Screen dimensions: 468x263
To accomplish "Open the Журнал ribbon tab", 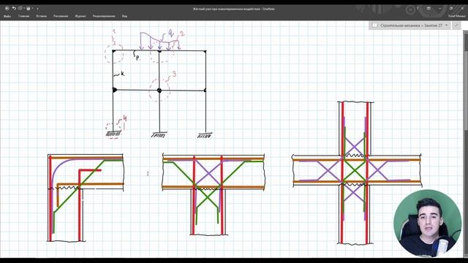I will pos(80,16).
